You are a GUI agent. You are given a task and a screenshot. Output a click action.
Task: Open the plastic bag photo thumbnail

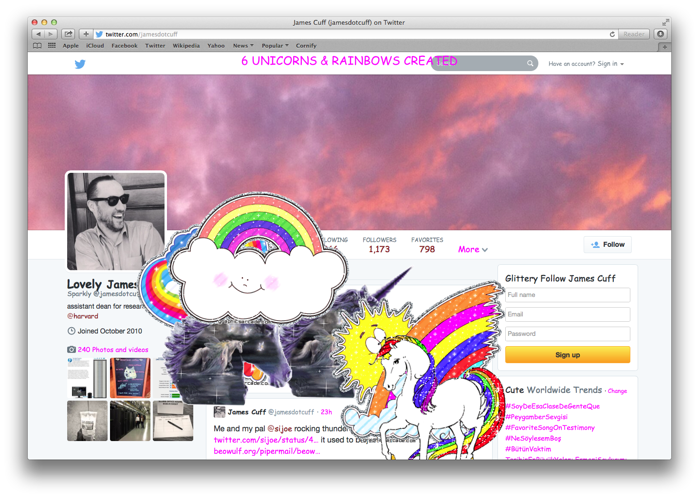[87, 421]
